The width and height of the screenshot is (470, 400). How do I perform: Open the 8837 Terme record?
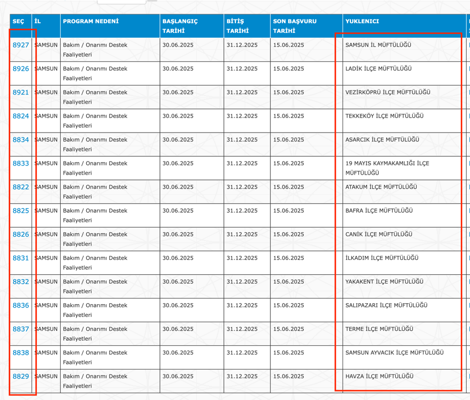[21, 329]
